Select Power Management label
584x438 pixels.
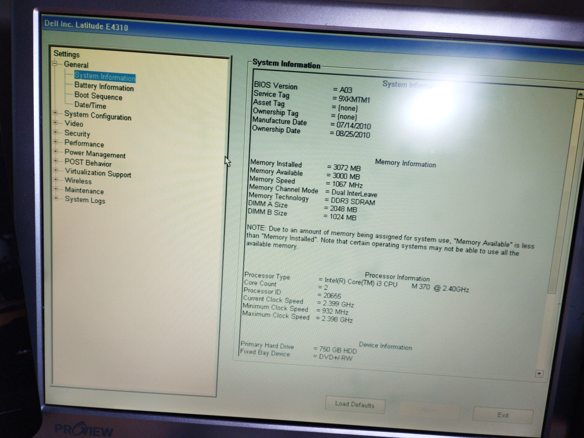point(95,154)
